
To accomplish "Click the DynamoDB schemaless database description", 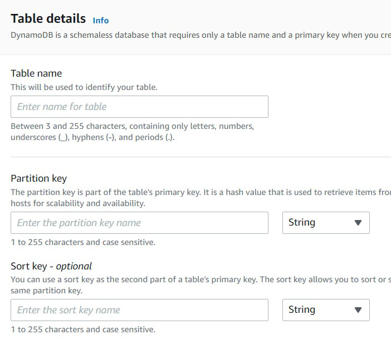I will (x=201, y=36).
